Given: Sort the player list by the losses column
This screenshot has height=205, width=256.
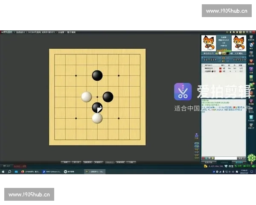Looking at the screenshot, I should [x=235, y=65].
